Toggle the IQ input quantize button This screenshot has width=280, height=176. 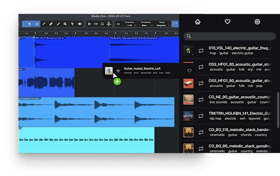click(x=118, y=24)
